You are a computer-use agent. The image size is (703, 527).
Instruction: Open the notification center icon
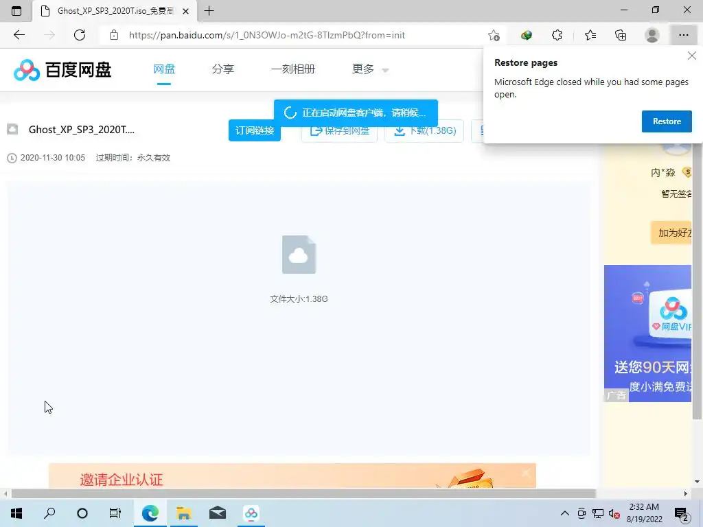coord(682,514)
